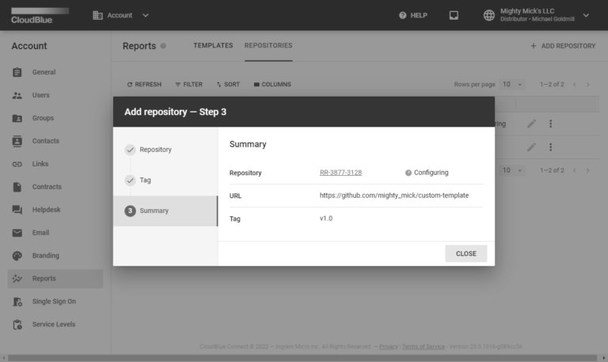Expand the user account chevron menu
Image resolution: width=608 pixels, height=362 pixels.
(x=586, y=16)
